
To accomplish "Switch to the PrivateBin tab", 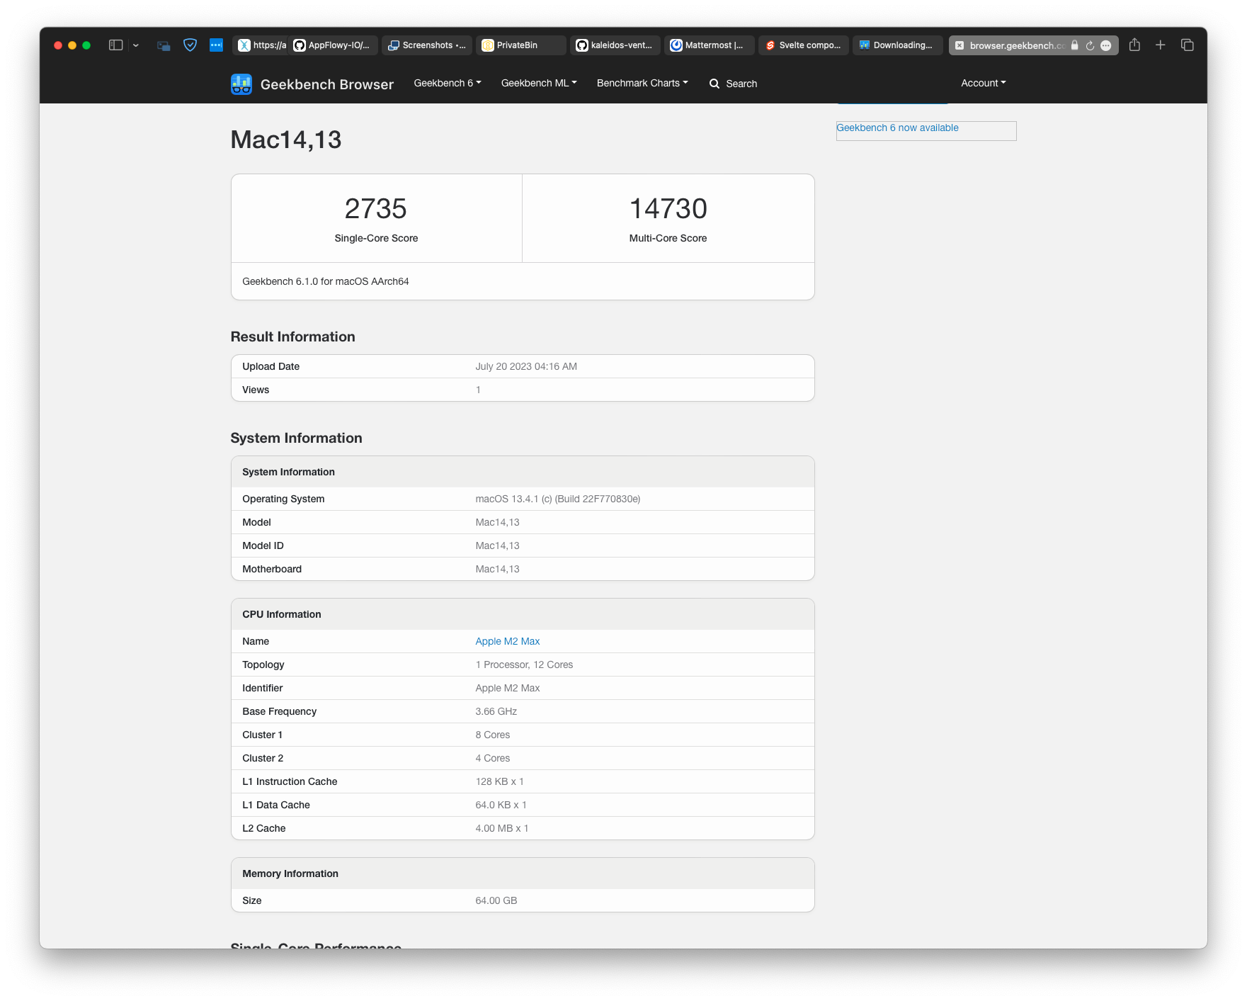I will pos(520,45).
